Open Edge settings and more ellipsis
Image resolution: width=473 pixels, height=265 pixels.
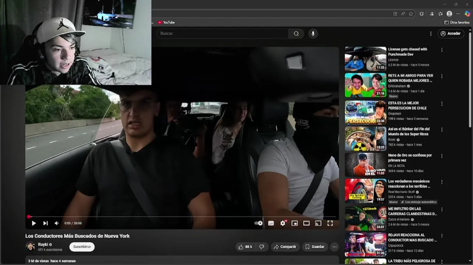coord(458,14)
